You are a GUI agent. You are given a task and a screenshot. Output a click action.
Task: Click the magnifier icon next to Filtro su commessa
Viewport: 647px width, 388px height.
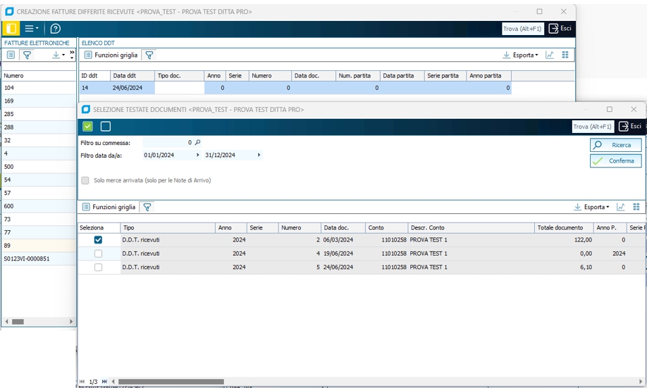click(197, 142)
